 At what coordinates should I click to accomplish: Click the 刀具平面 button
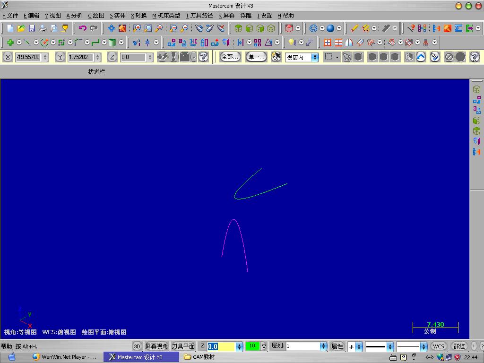[x=183, y=346]
